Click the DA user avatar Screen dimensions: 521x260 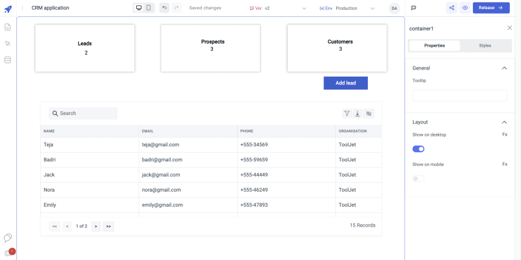(394, 8)
